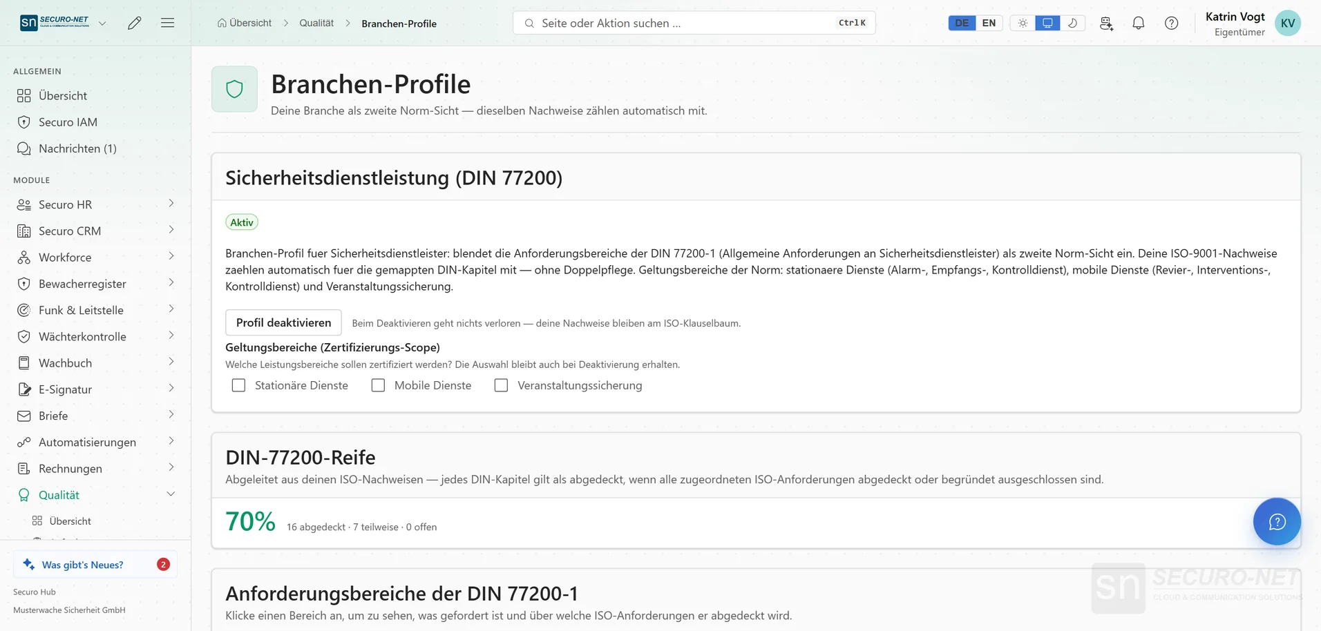This screenshot has width=1321, height=631.
Task: Check the Veranstaltungssicherung checkbox
Action: point(501,385)
